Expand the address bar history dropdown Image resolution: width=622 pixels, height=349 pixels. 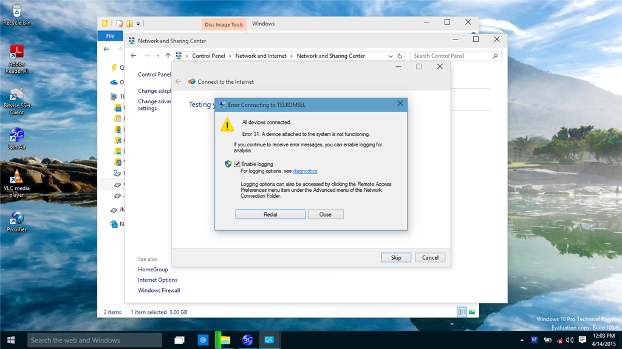coord(391,56)
